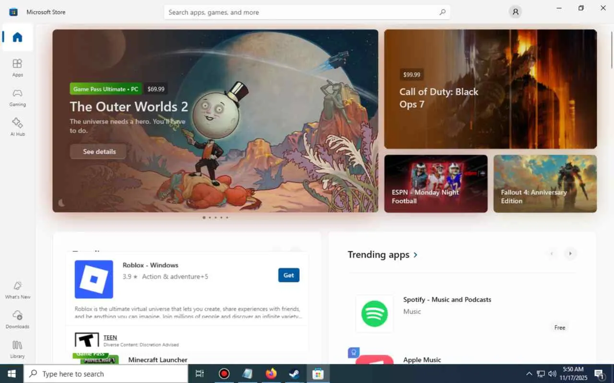Image resolution: width=614 pixels, height=383 pixels.
Task: Click the $99.99 price tag
Action: (412, 75)
